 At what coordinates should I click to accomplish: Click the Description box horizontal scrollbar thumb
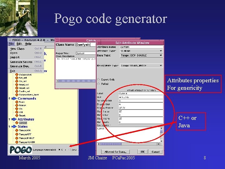(111, 144)
